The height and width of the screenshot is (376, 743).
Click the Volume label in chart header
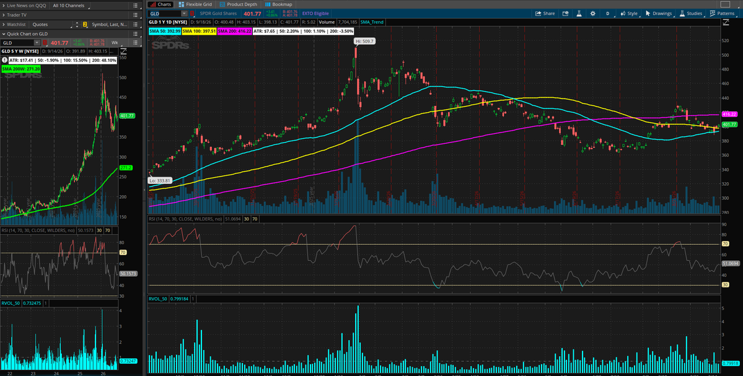tap(327, 22)
